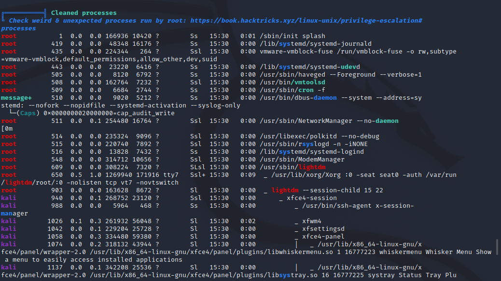Click the 'xfsettingsd' process name
501x281 pixels.
point(323,228)
